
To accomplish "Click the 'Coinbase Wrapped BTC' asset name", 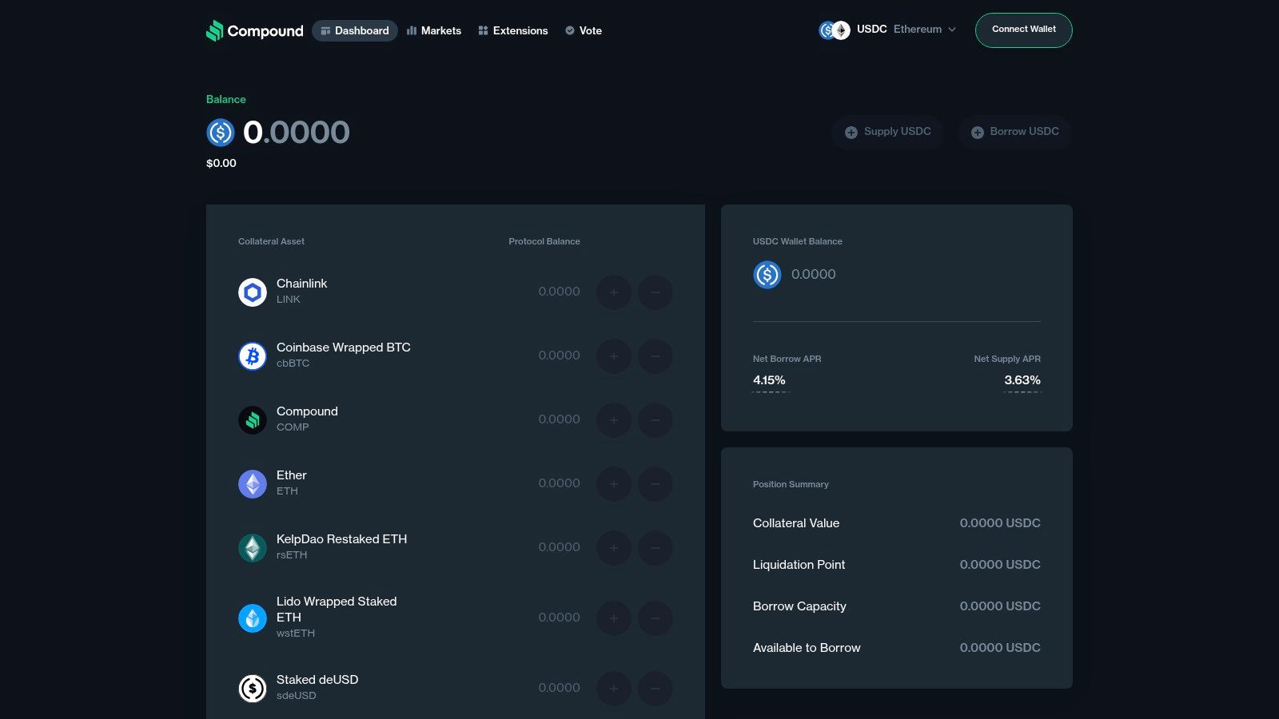I will (x=344, y=348).
